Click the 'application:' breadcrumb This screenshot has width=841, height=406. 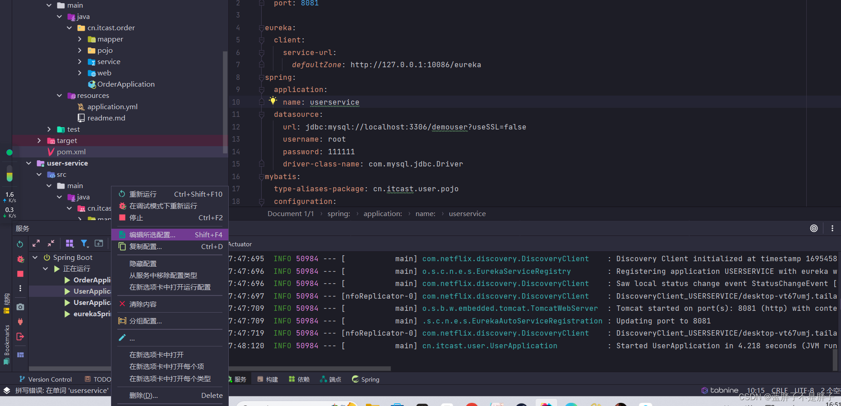pos(383,214)
